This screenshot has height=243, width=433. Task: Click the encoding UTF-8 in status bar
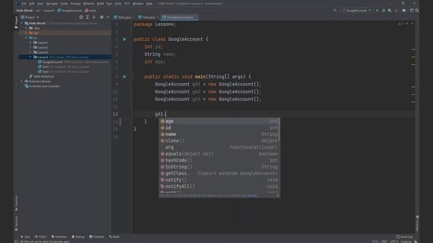394,242
